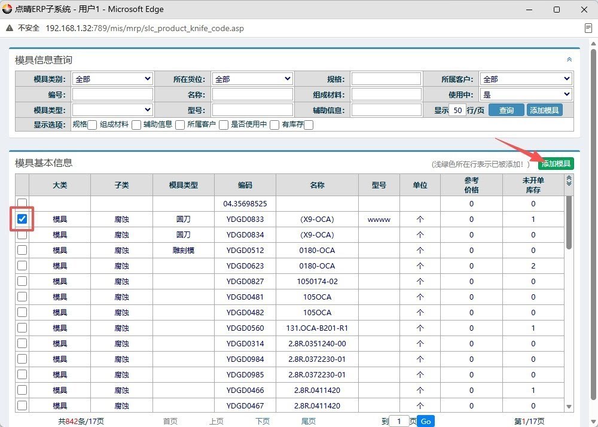Click the code cell YDGD0985
This screenshot has width=598, height=427.
point(245,375)
